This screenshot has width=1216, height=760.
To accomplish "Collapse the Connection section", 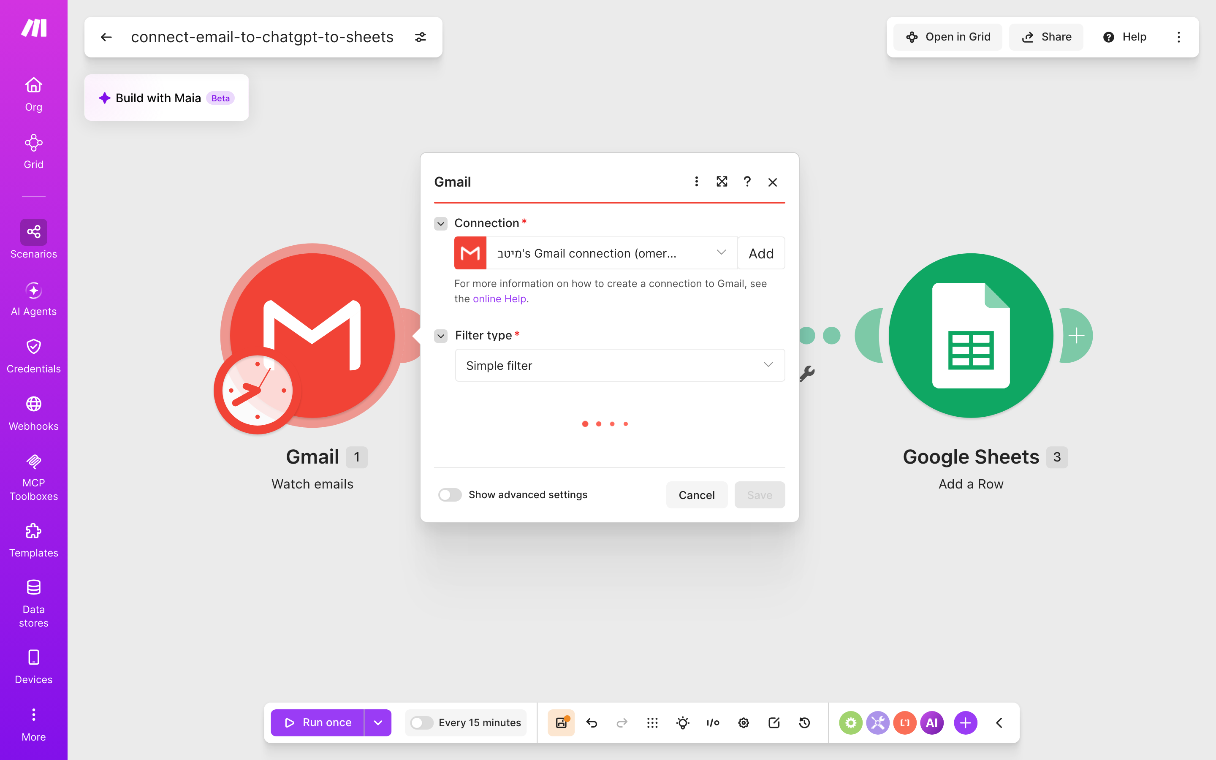I will tap(441, 223).
